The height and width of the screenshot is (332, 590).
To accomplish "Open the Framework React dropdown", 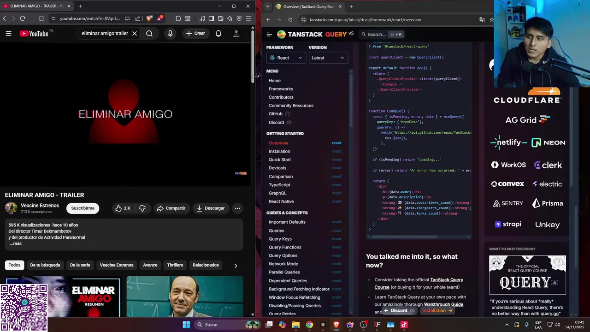I will [x=286, y=58].
